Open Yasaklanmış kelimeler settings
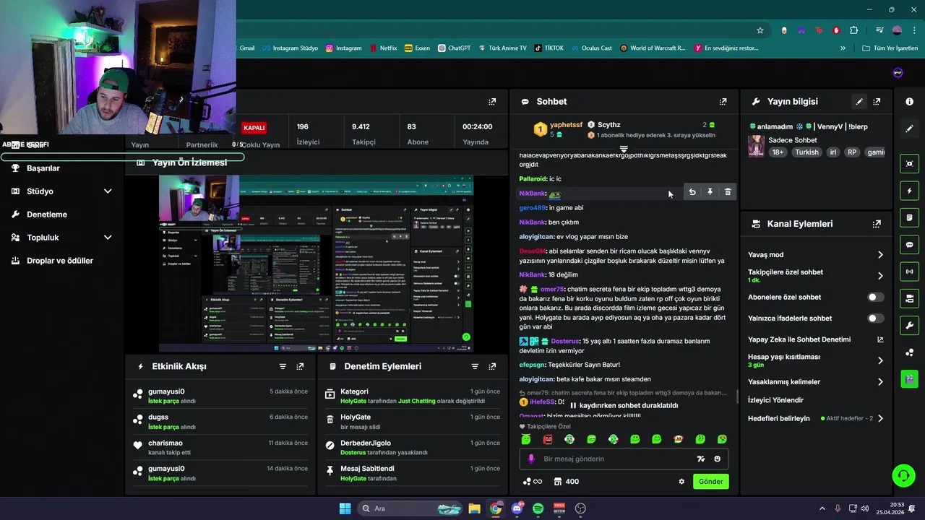This screenshot has width=925, height=520. pos(815,382)
